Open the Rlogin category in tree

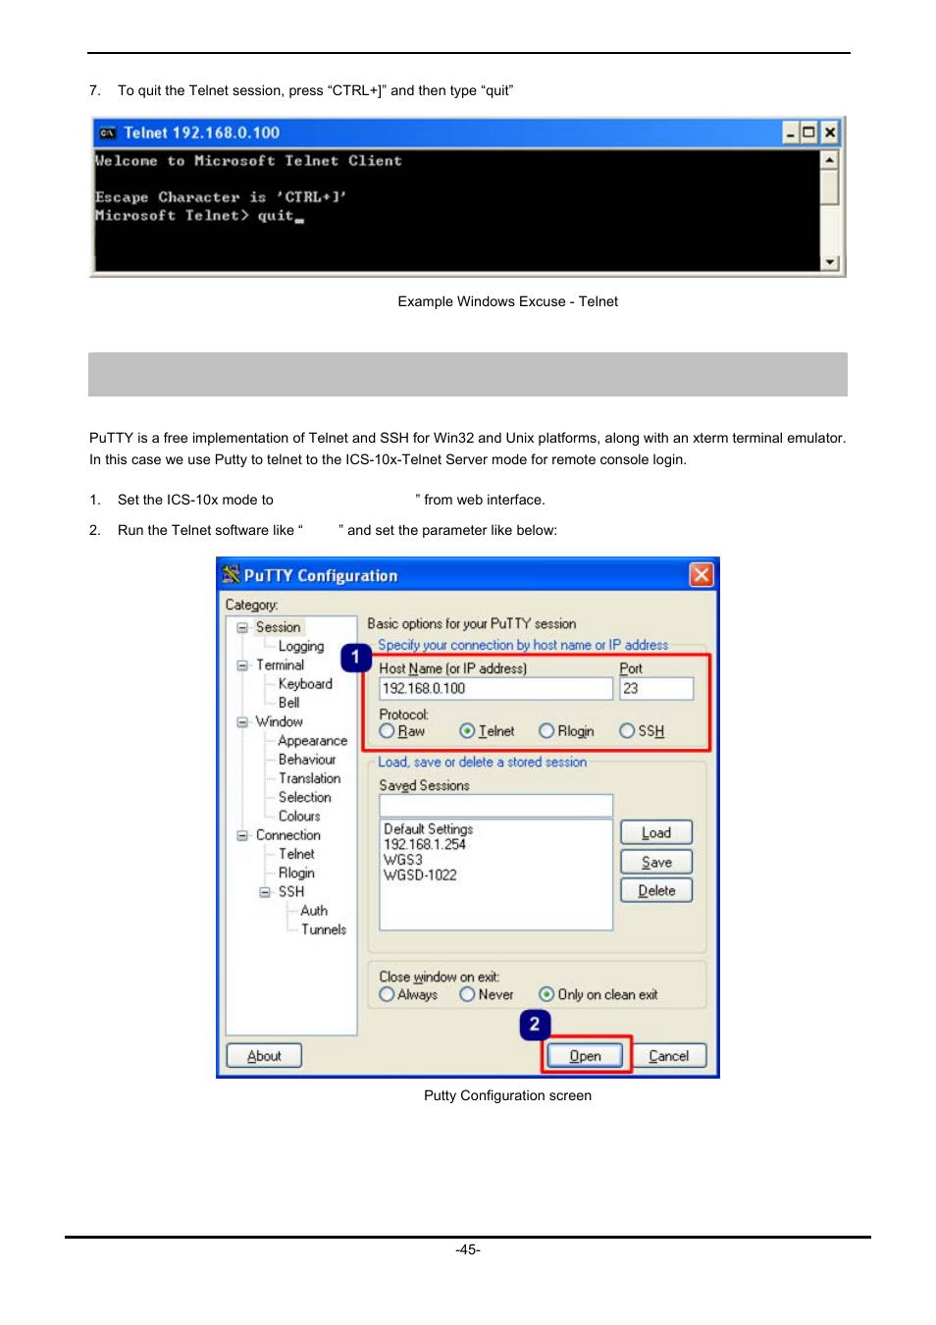click(296, 874)
